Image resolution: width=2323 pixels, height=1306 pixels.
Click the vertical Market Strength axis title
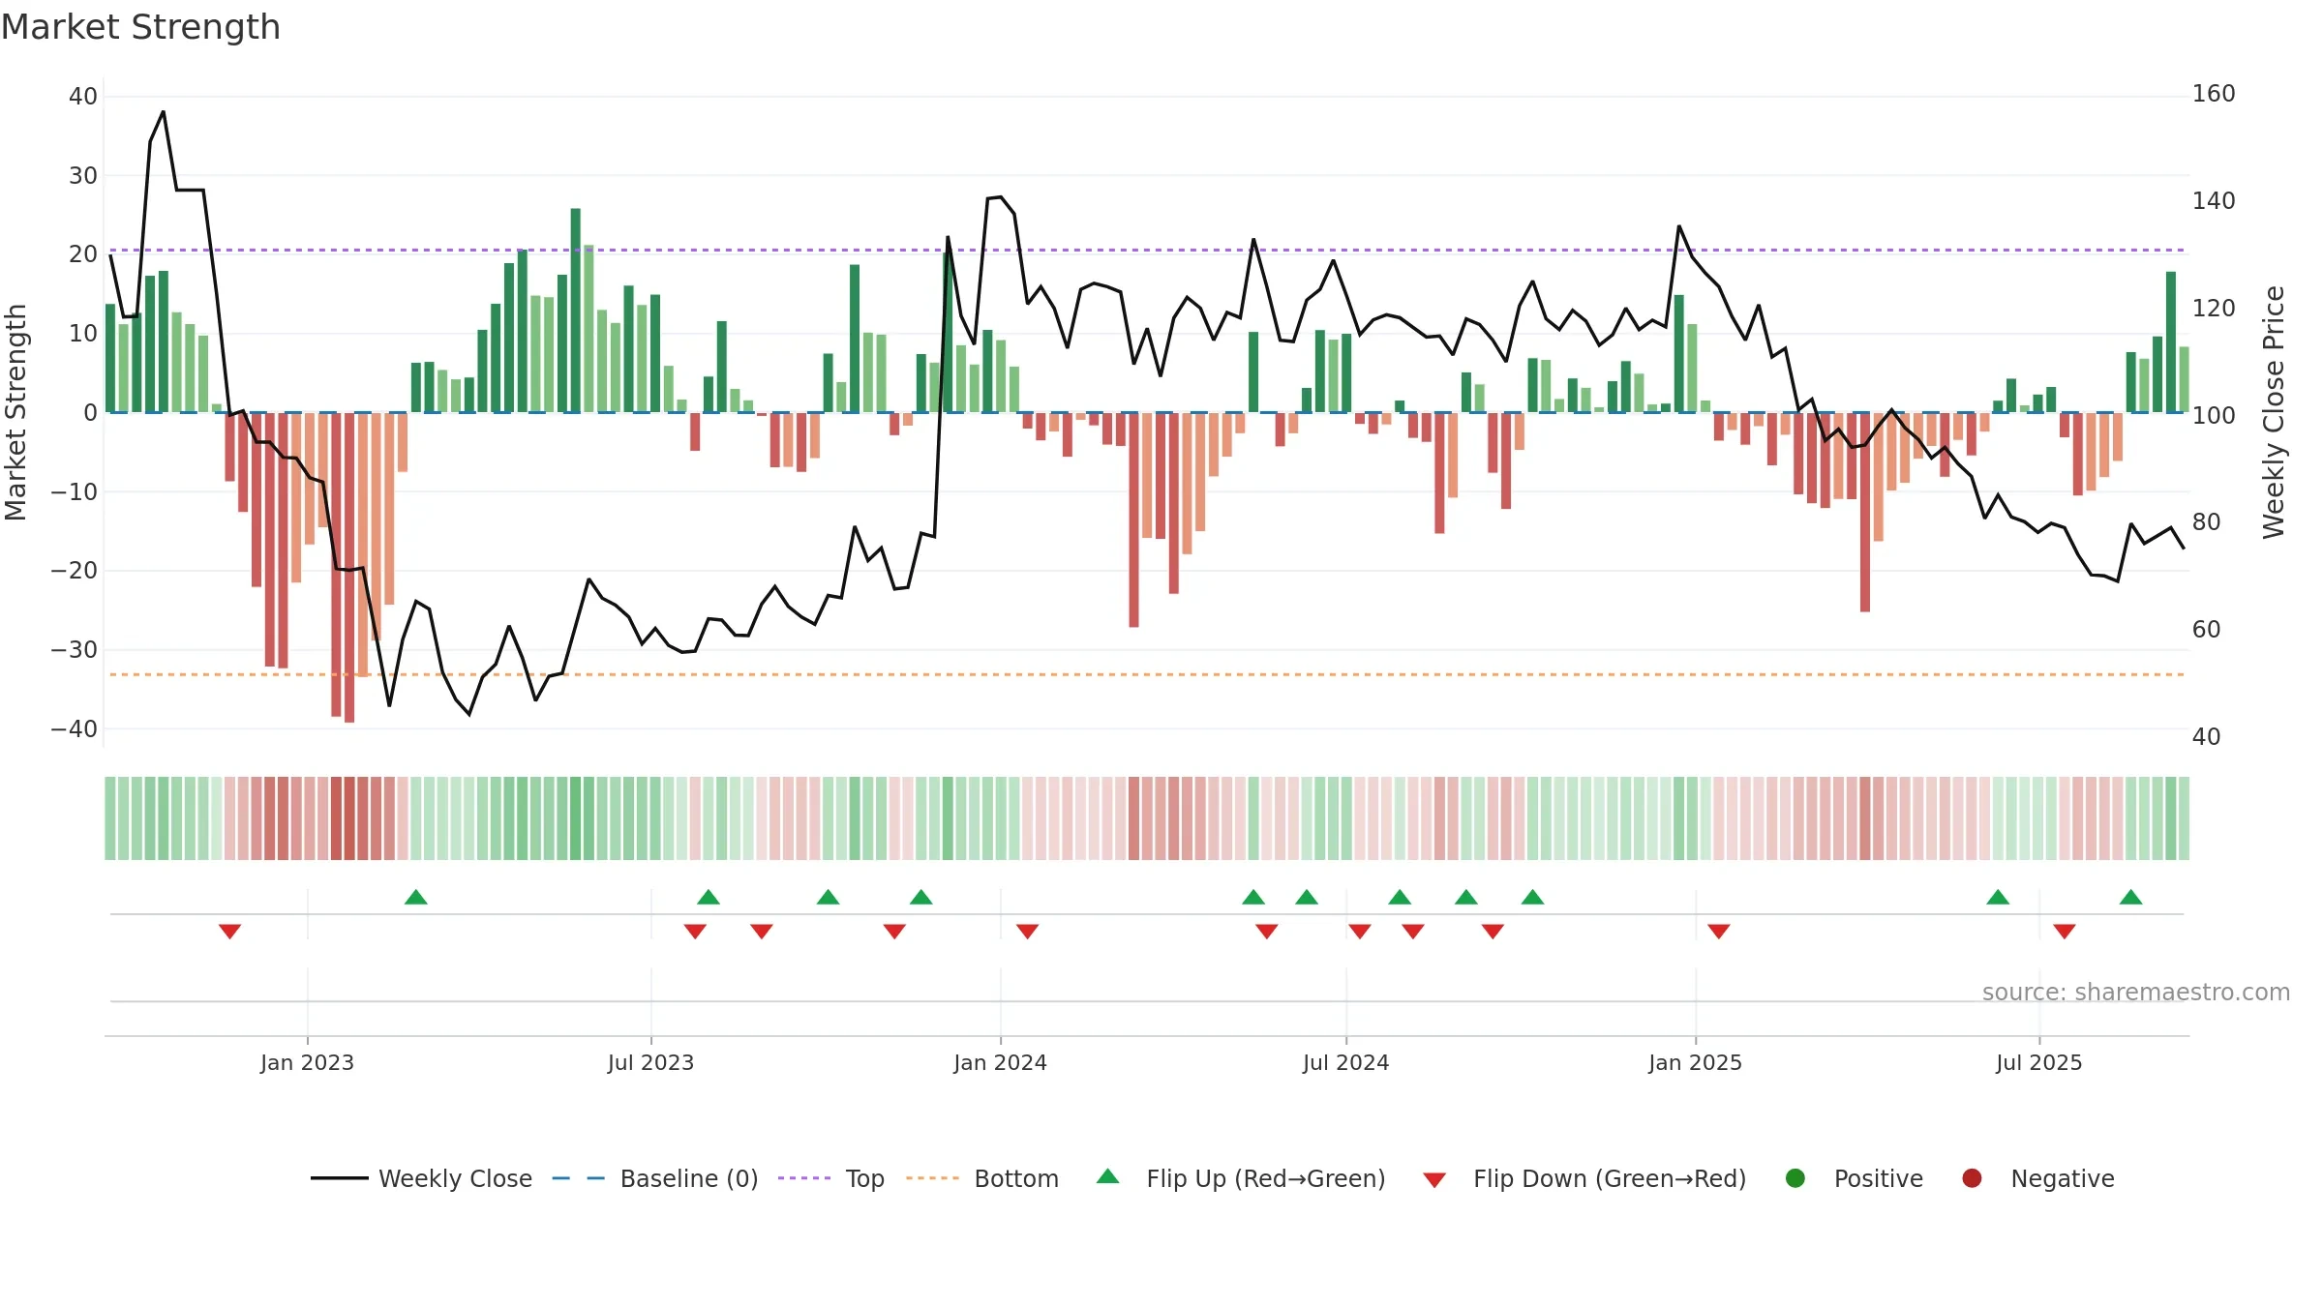tap(15, 412)
